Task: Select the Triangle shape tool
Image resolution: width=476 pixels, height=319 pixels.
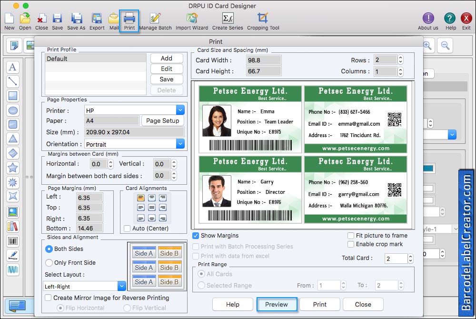Action: pyautogui.click(x=13, y=139)
